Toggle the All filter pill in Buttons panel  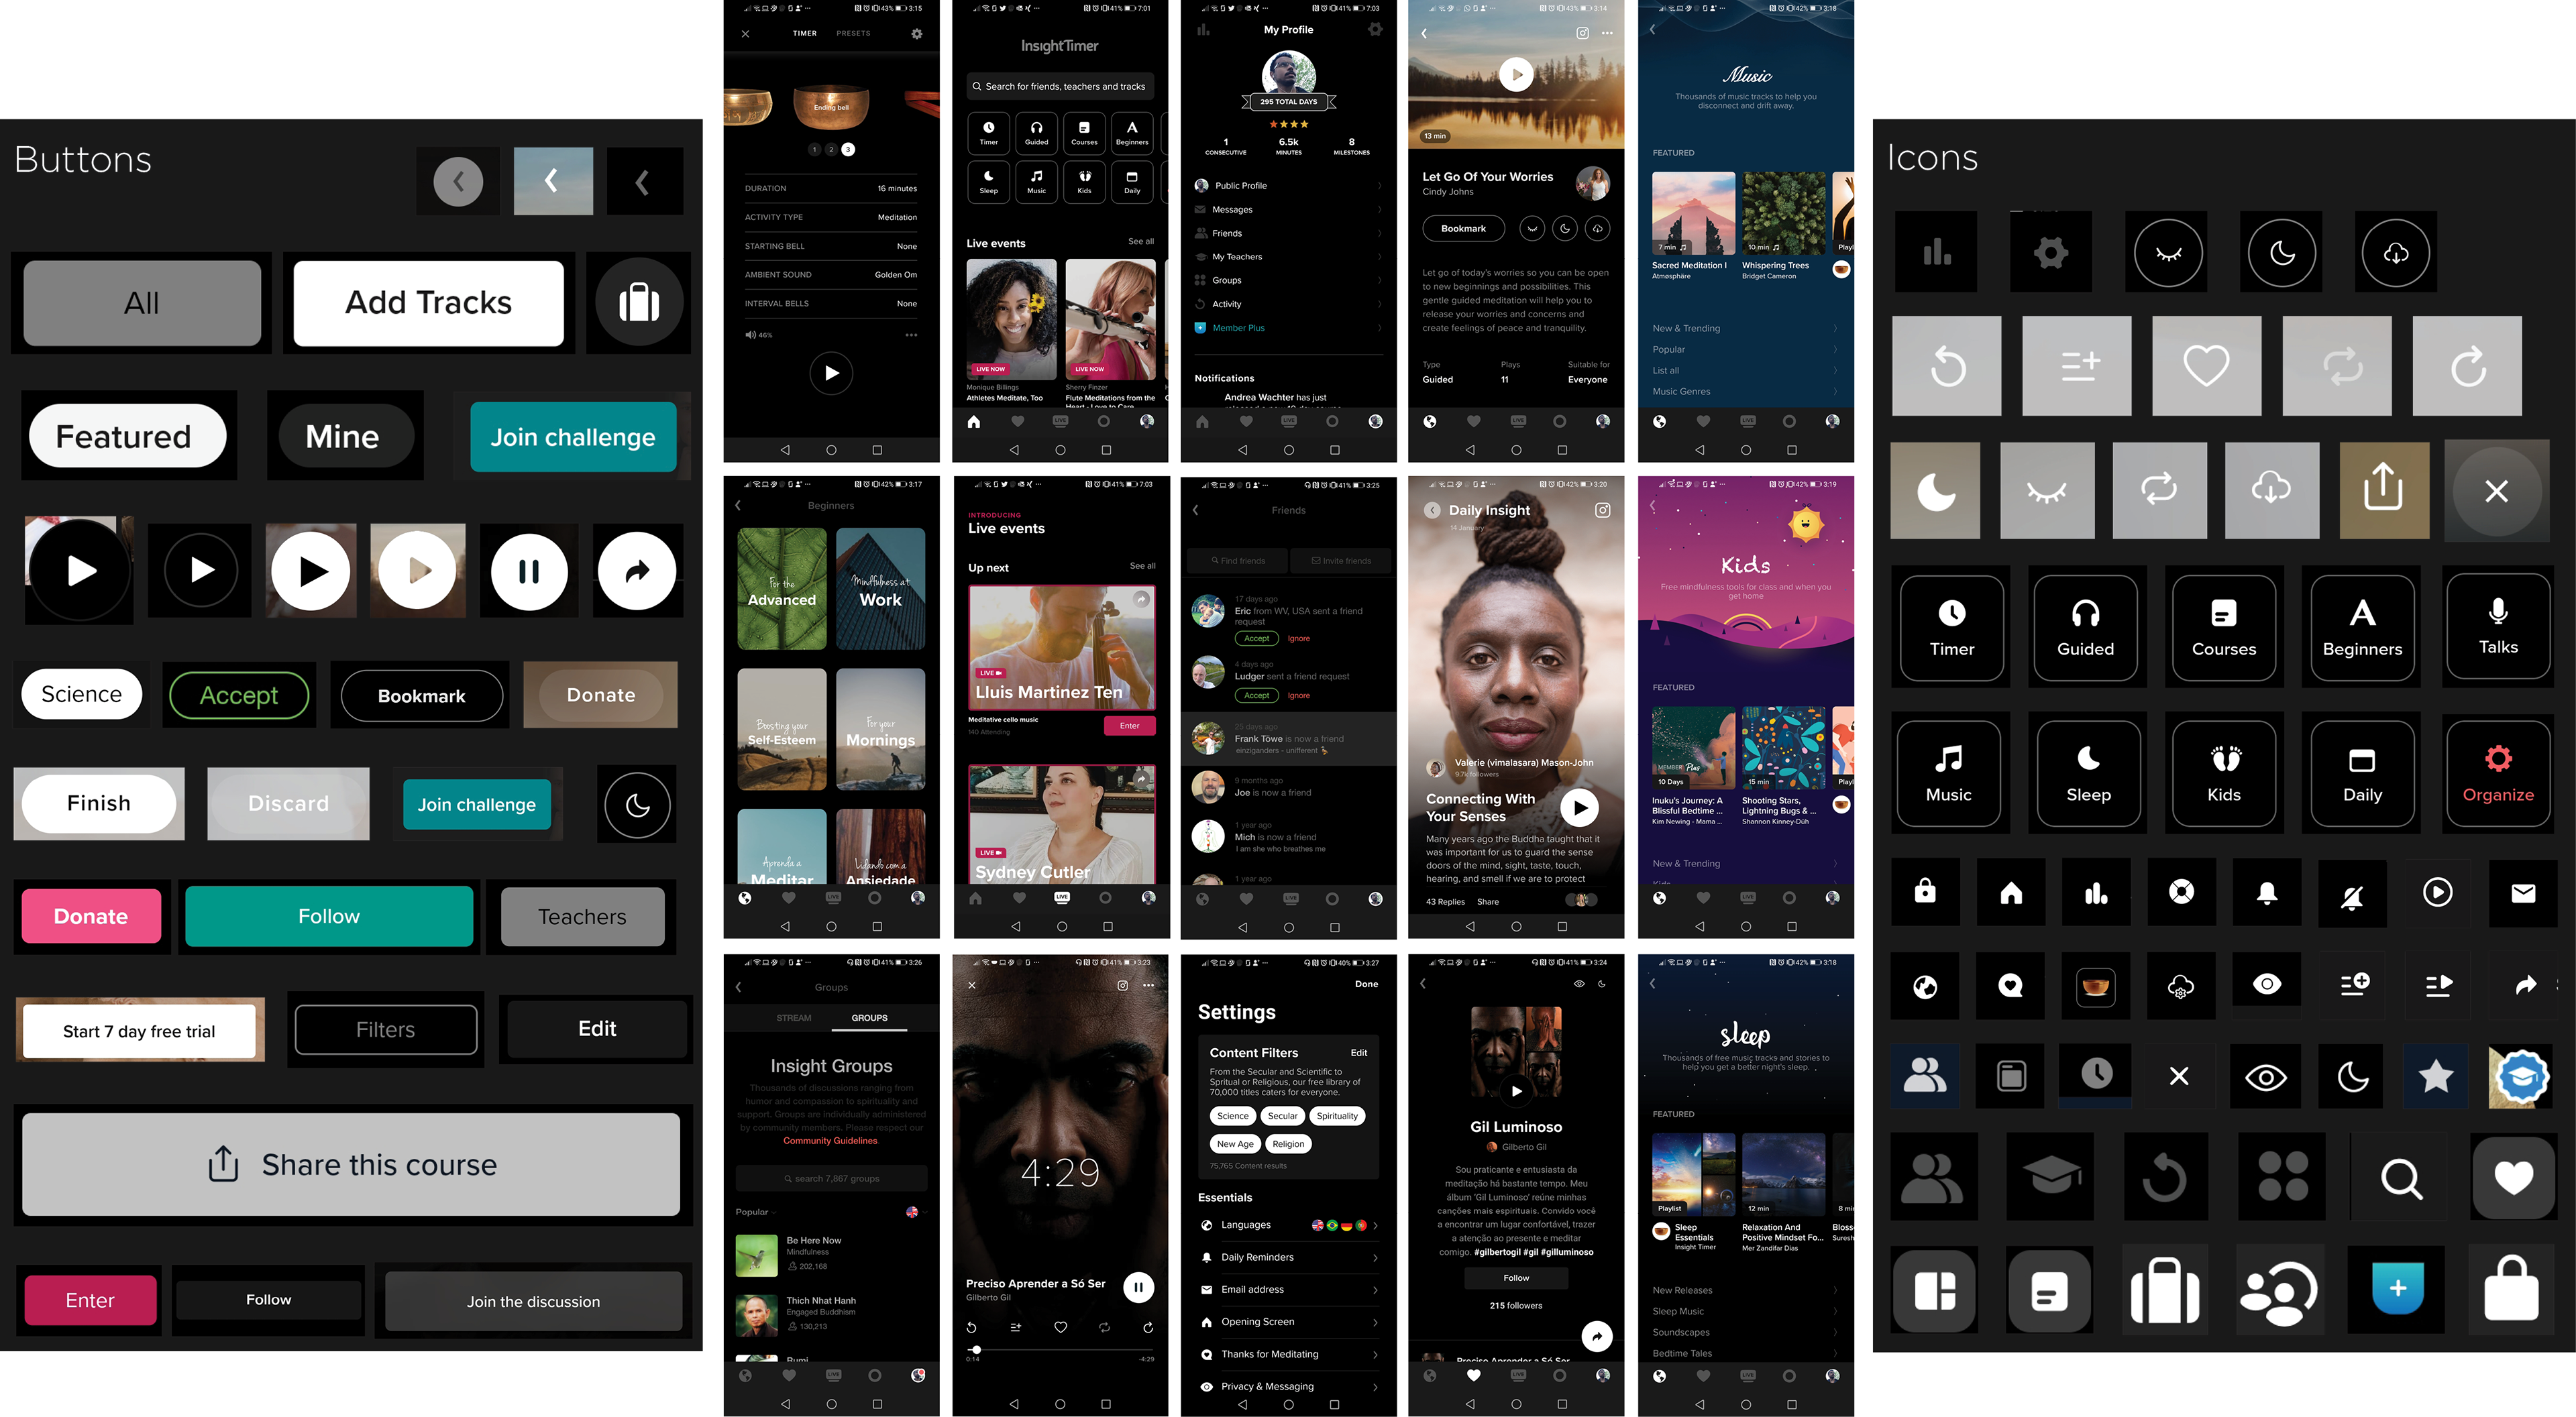click(x=142, y=303)
